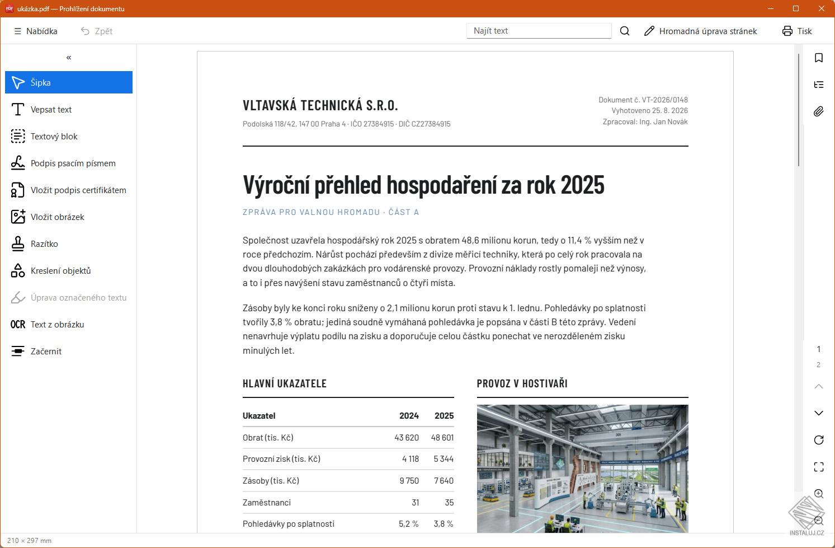
Task: Show the document outline panel
Action: coord(819,85)
